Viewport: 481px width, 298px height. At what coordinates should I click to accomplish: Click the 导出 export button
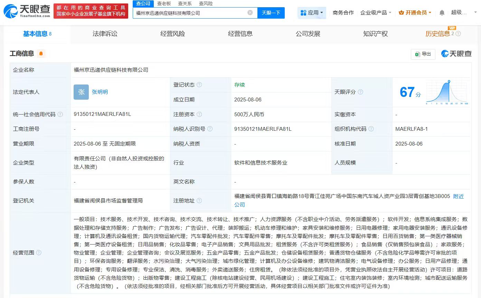click(x=423, y=54)
